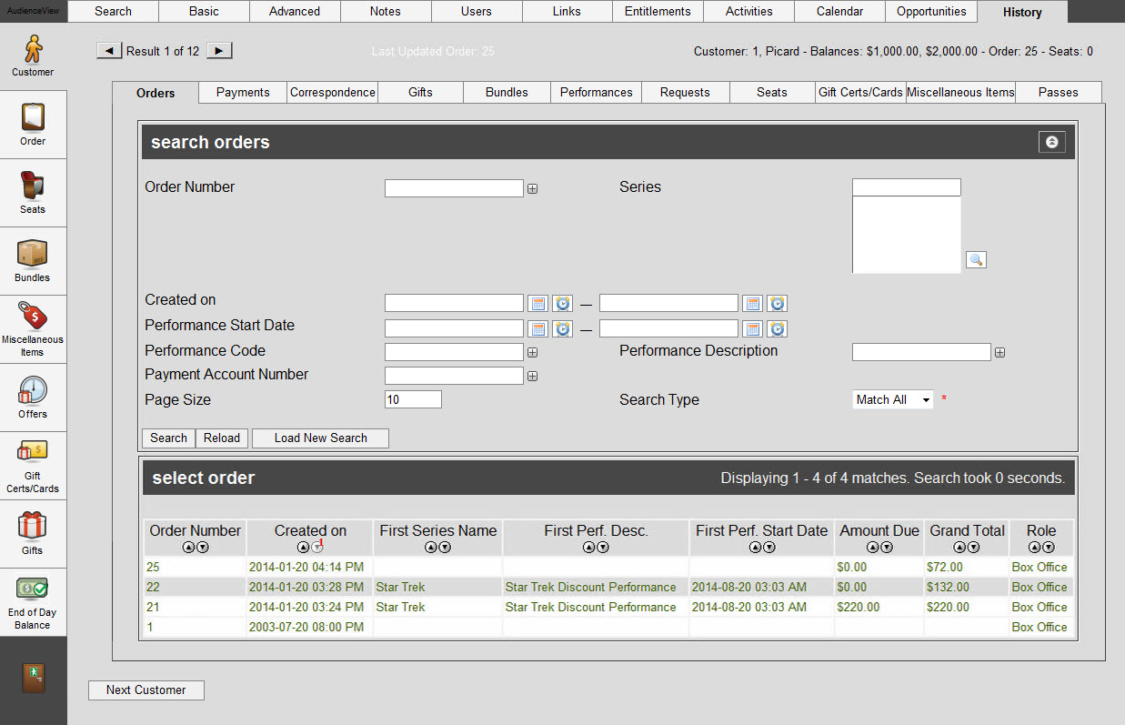The height and width of the screenshot is (725, 1125).
Task: Add another Order Number field with plus
Action: click(x=533, y=189)
